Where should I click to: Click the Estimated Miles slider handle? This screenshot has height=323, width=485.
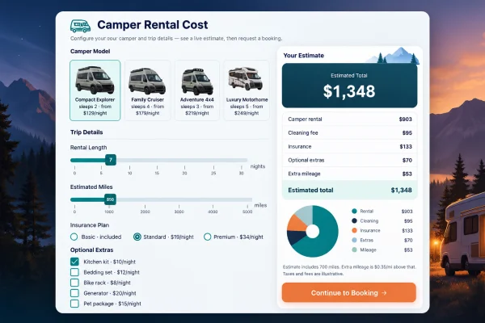pyautogui.click(x=110, y=199)
